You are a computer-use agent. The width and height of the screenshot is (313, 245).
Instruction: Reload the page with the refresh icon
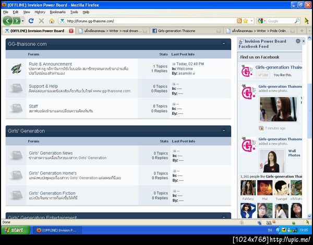coord(31,21)
